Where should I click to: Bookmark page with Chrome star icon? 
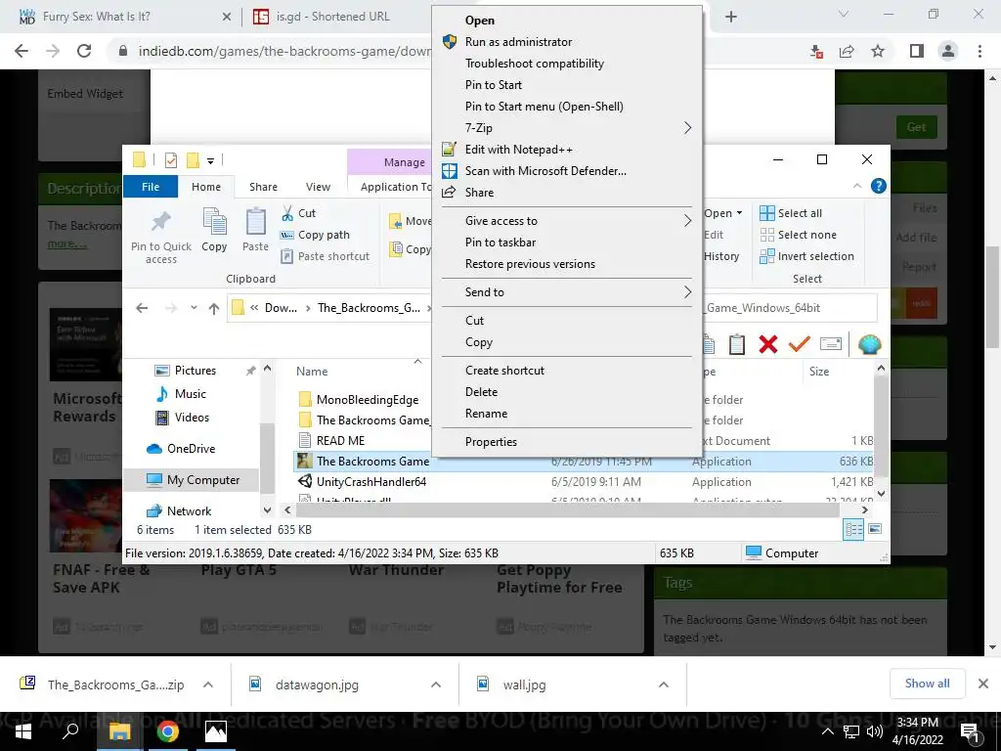coord(879,51)
